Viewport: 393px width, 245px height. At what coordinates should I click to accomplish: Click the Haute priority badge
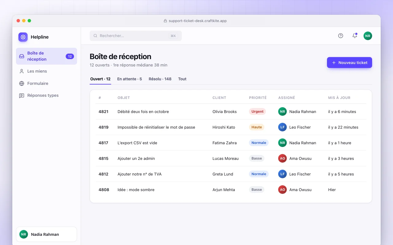tap(257, 127)
